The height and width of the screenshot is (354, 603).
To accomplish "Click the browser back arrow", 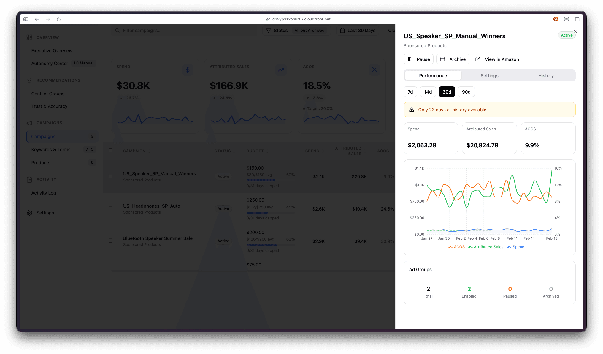I will 37,19.
